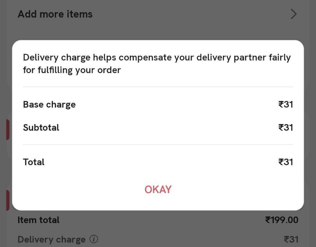Screen dimensions: 316x247
Task: Click the divider line above Total row
Action: click(158, 145)
